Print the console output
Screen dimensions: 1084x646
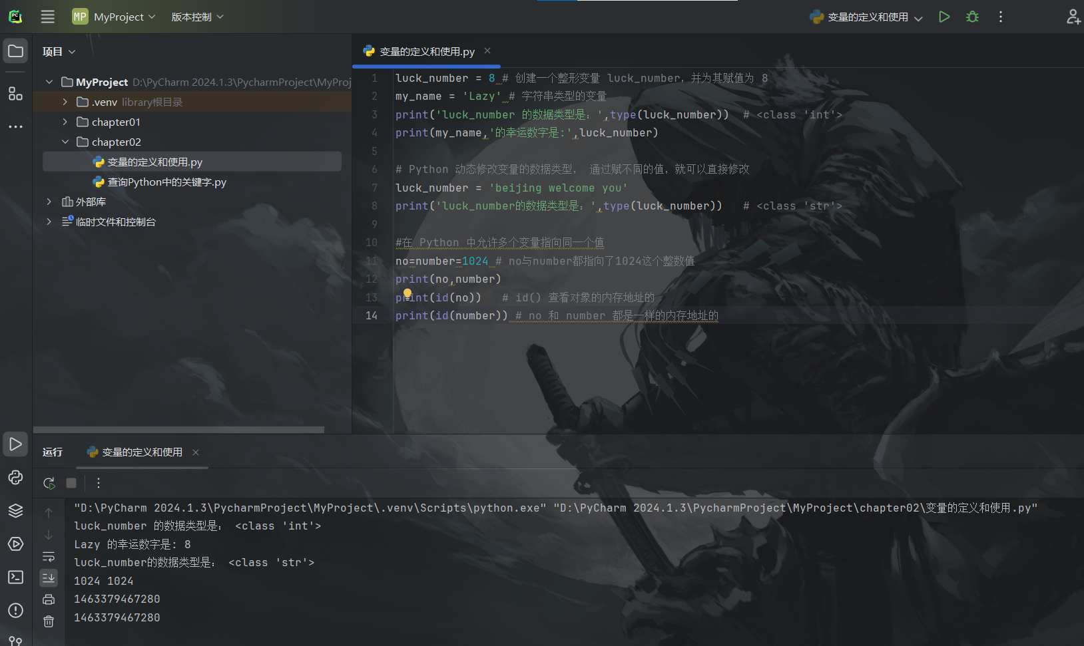[49, 599]
